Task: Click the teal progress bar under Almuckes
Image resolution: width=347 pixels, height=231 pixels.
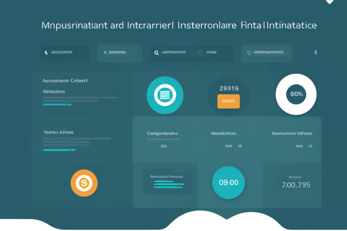Action: coord(57,105)
